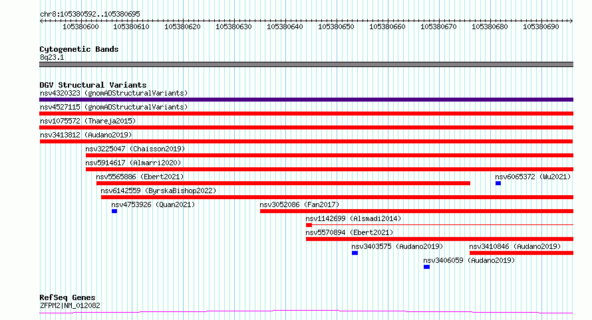
Task: Click ruler position 105380690
Action: click(x=541, y=27)
